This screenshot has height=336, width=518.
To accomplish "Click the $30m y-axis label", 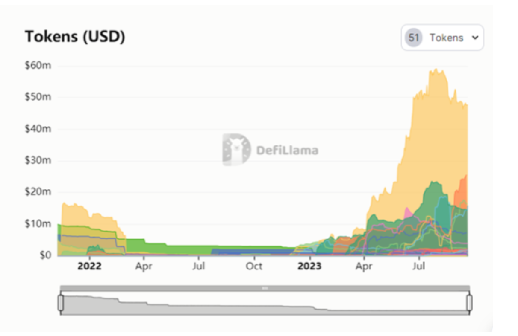I will (38, 160).
